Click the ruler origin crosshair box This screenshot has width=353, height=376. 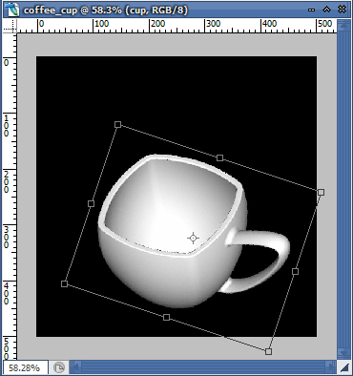[x=10, y=26]
